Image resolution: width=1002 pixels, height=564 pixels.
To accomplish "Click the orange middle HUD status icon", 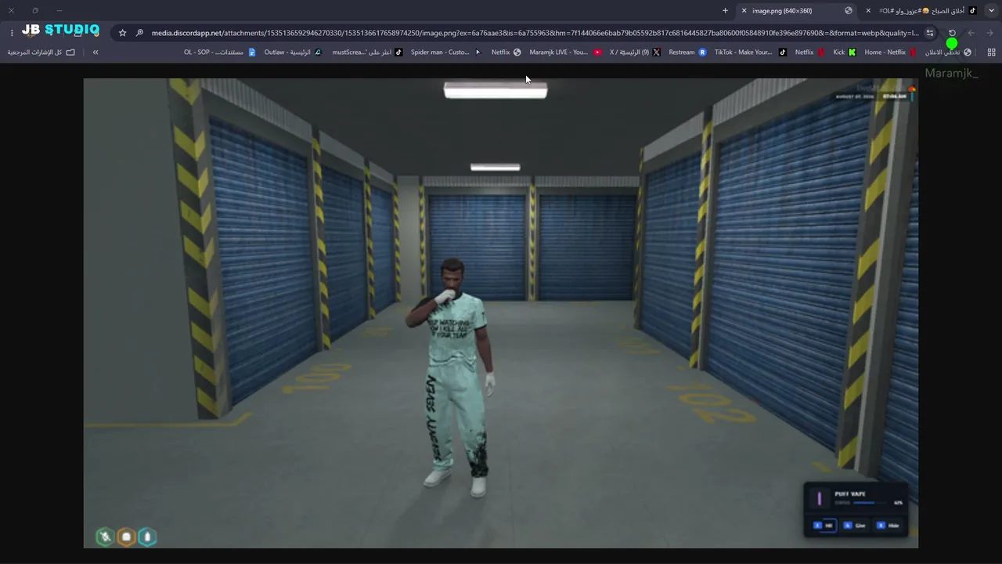I will click(126, 537).
